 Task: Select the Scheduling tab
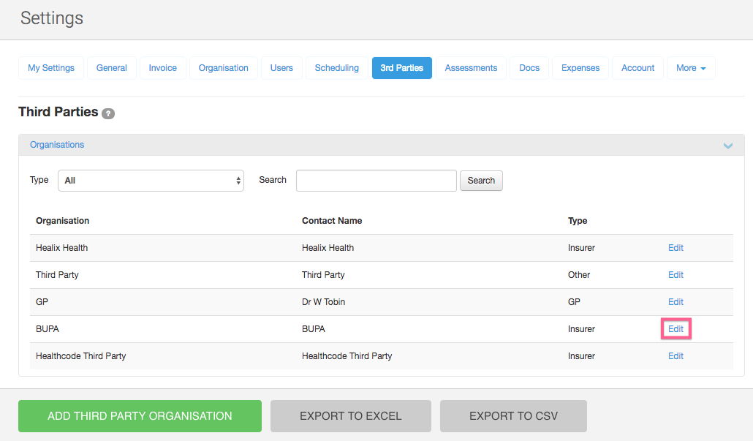point(336,68)
